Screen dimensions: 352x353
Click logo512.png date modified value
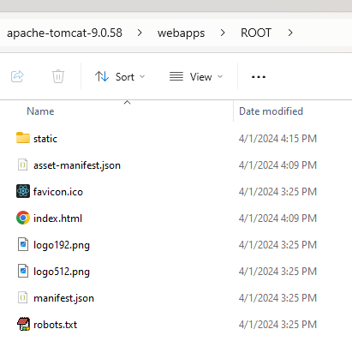click(277, 272)
